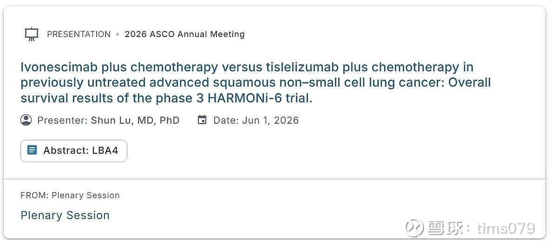Open the 2026 ASCO Annual Meeting label

(x=184, y=34)
